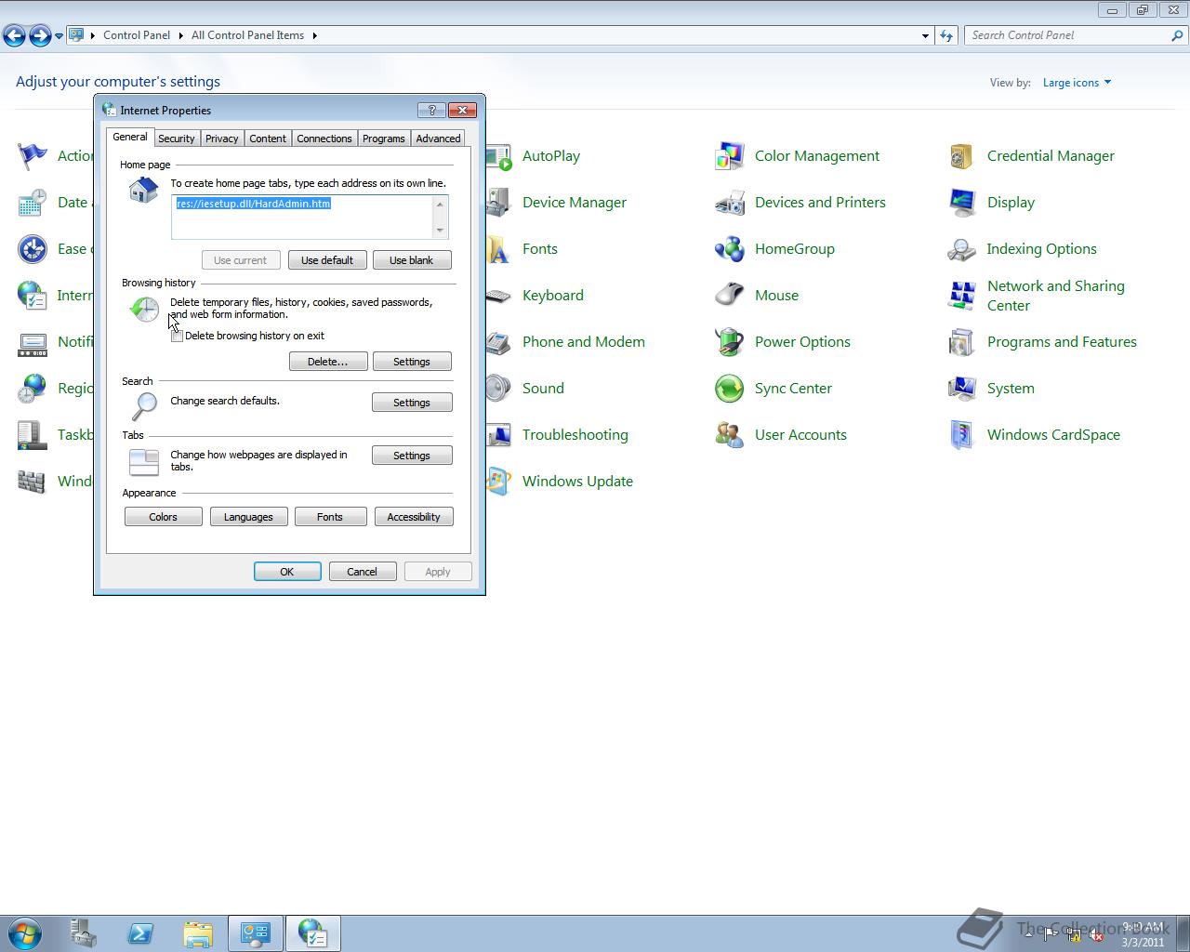1190x952 pixels.
Task: Click the Use blank button
Action: [x=412, y=260]
